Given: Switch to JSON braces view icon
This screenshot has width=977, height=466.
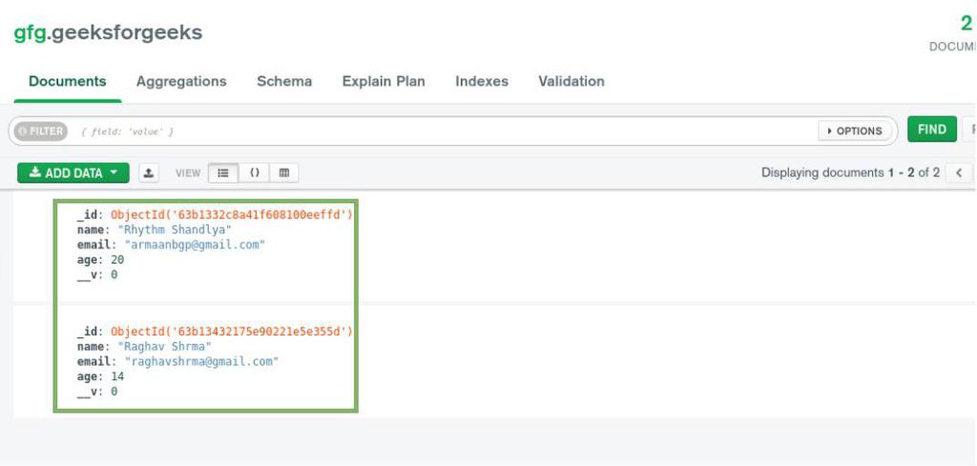Looking at the screenshot, I should pos(254,172).
